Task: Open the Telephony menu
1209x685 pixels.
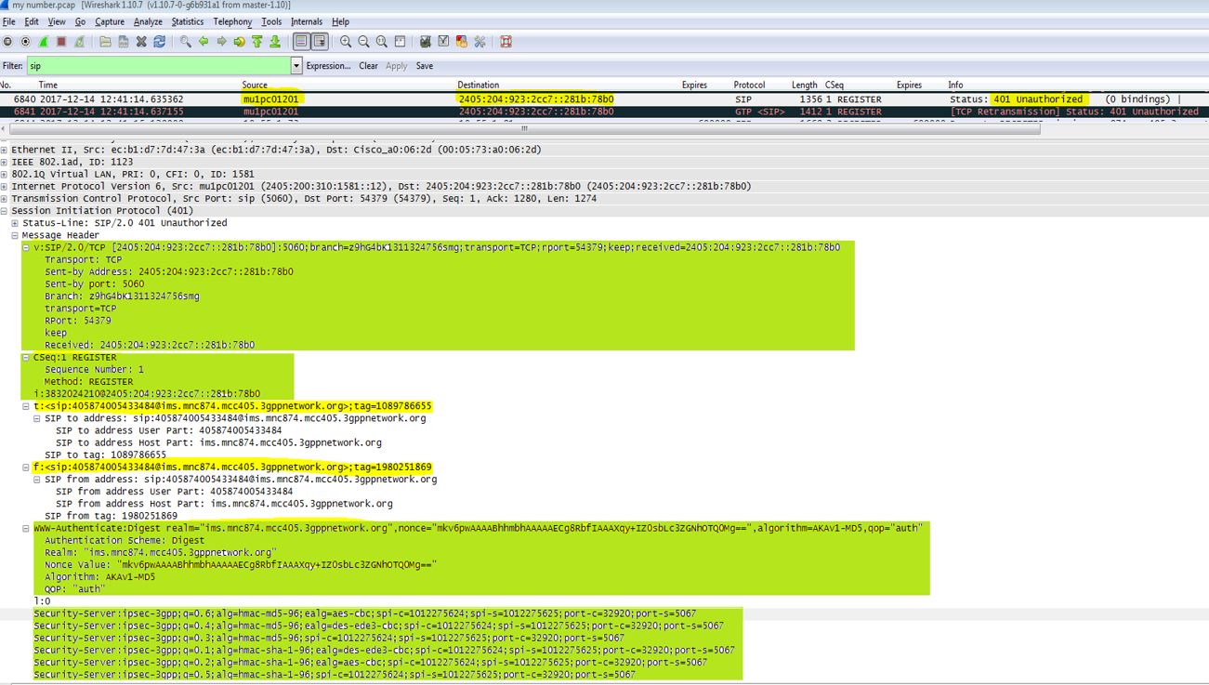Action: point(231,21)
